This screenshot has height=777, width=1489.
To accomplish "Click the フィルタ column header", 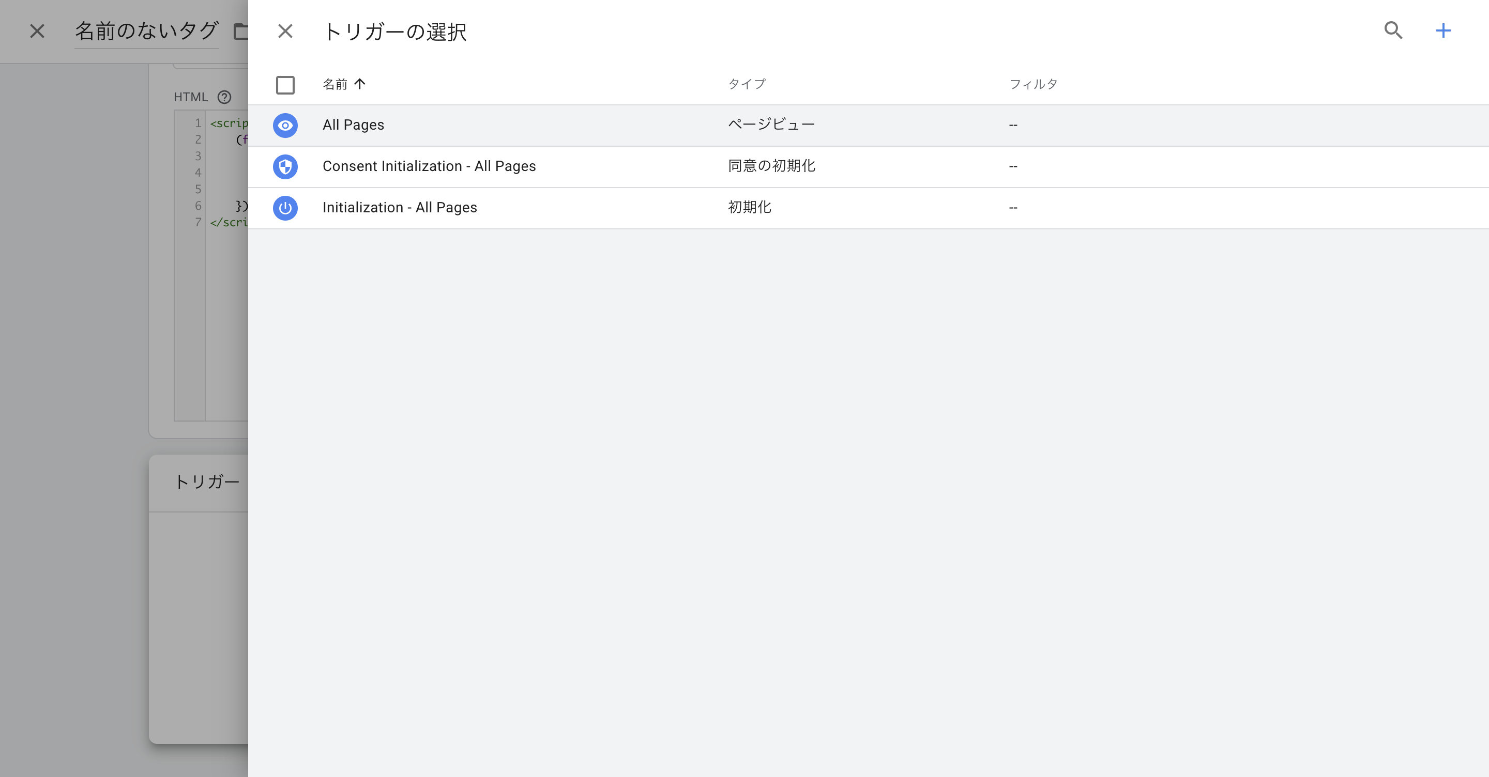I will pos(1033,84).
